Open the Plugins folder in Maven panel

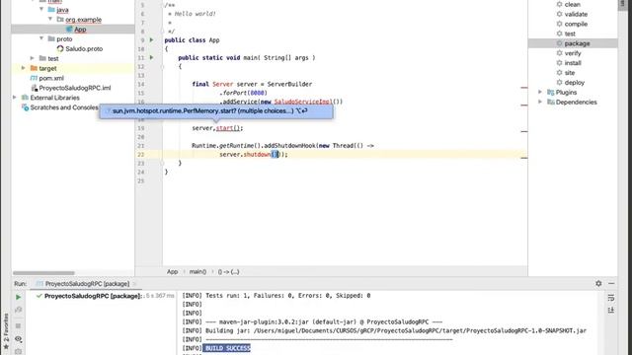point(566,92)
